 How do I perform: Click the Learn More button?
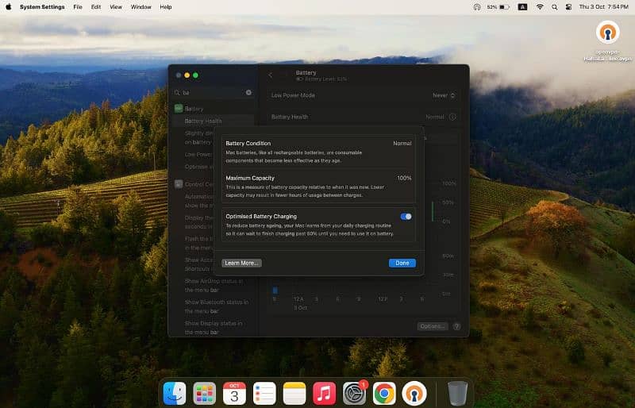241,263
